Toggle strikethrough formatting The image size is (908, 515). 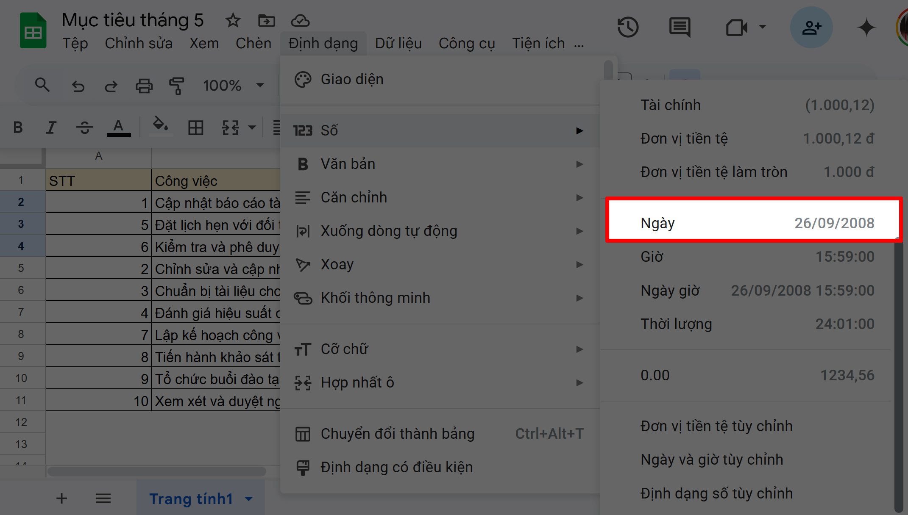(x=84, y=127)
